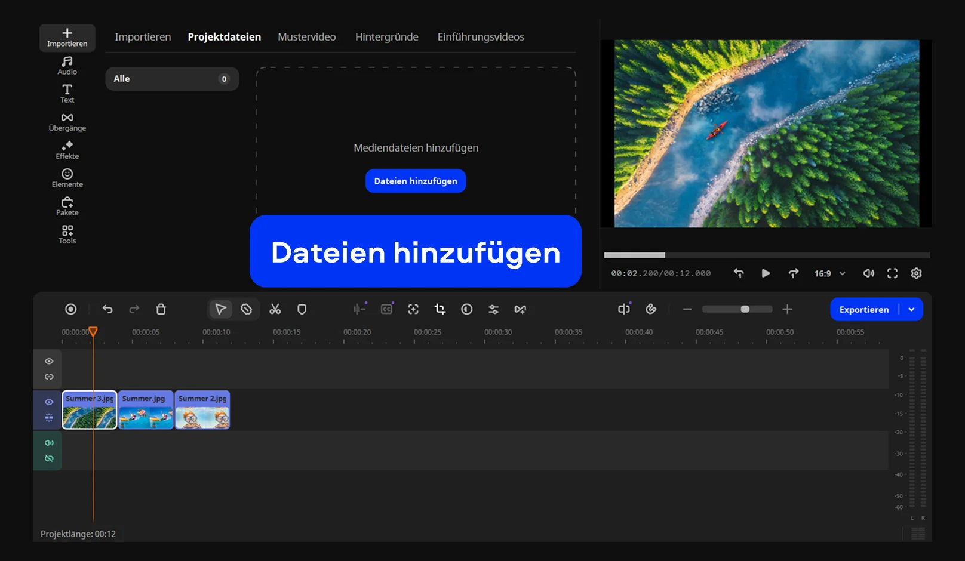
Task: Open the Übergänge transitions panel
Action: pyautogui.click(x=67, y=122)
